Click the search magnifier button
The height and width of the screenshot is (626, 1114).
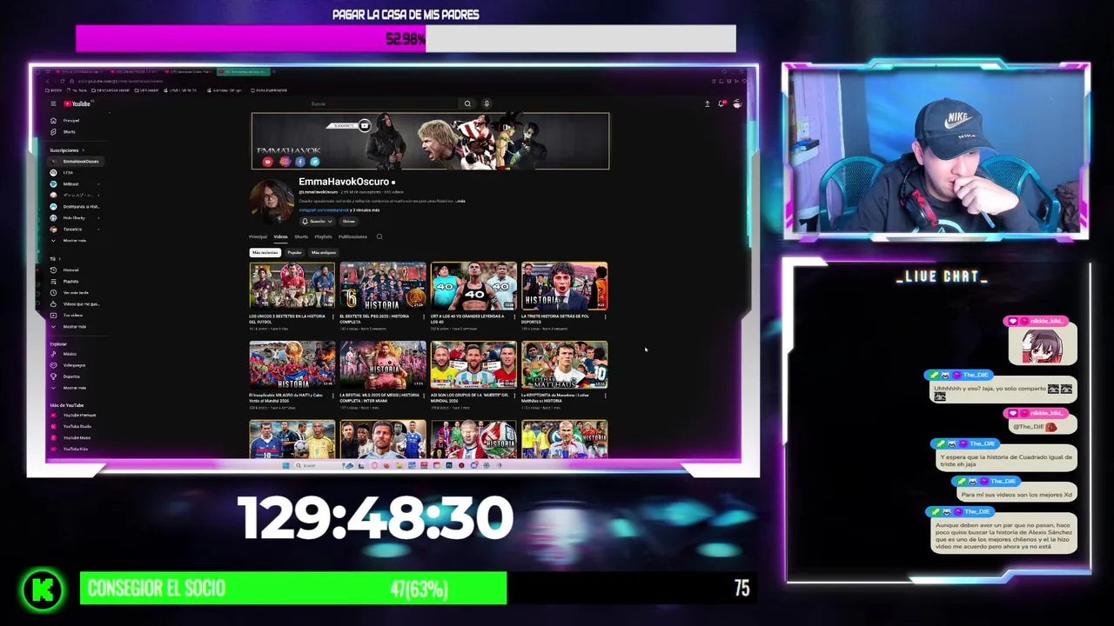point(467,103)
